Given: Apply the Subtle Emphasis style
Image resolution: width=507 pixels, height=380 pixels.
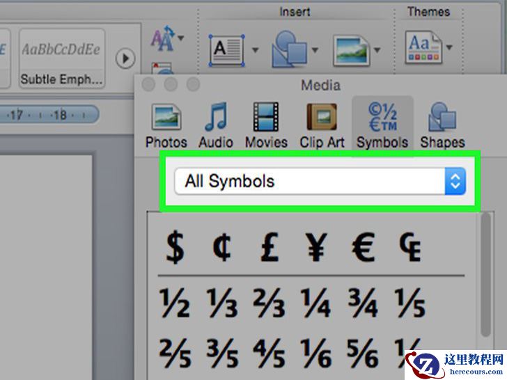Looking at the screenshot, I should click(x=62, y=58).
